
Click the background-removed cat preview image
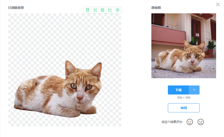tap(65, 70)
